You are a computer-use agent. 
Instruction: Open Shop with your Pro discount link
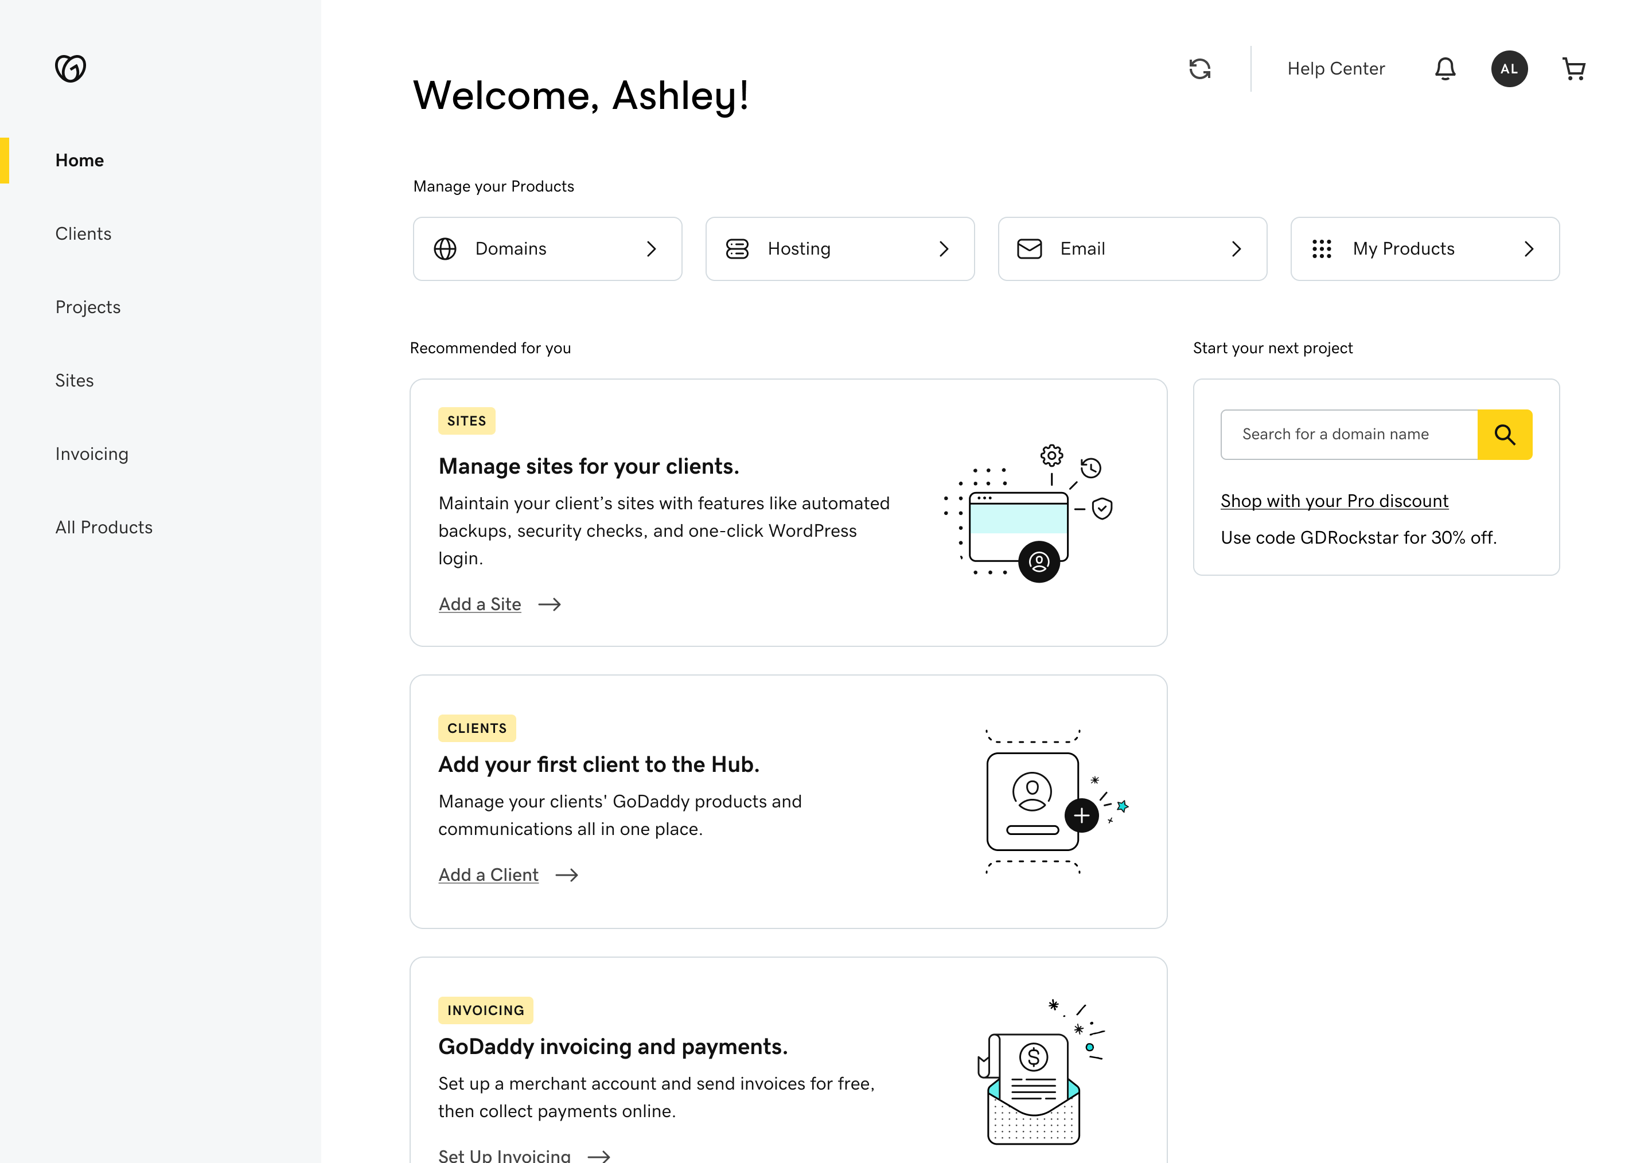coord(1334,501)
